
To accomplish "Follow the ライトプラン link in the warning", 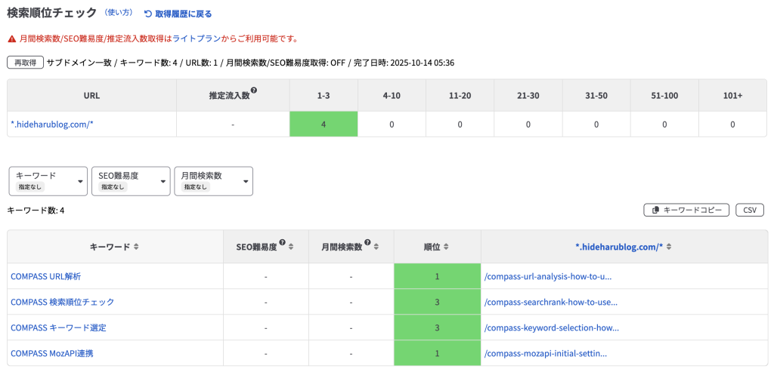I will [193, 38].
